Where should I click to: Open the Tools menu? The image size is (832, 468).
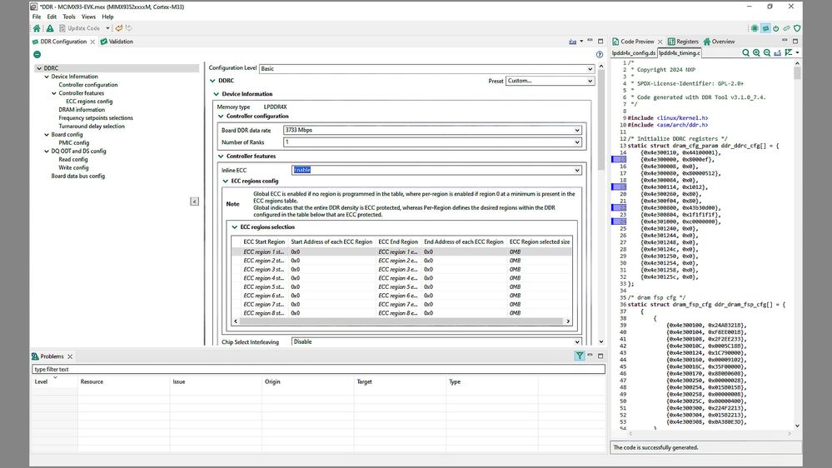69,17
